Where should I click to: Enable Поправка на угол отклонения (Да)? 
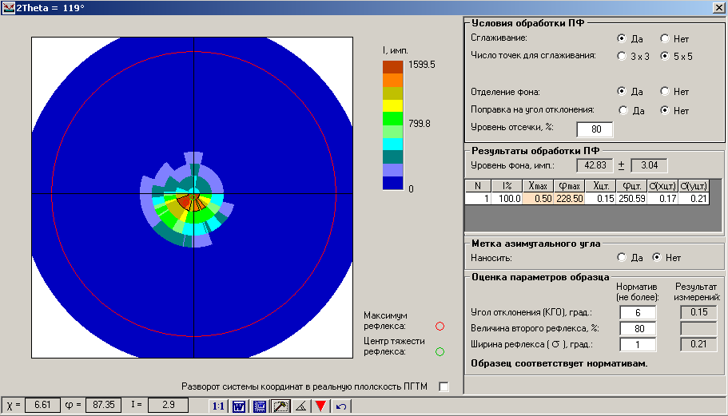pyautogui.click(x=623, y=111)
